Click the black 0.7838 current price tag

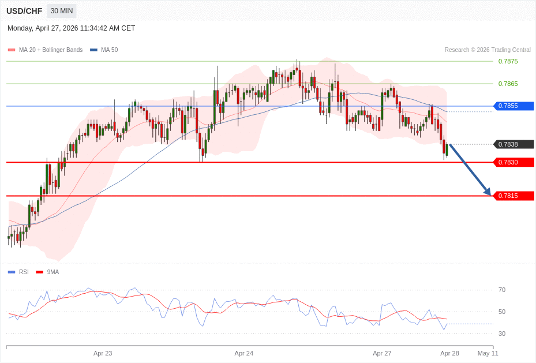coord(513,144)
